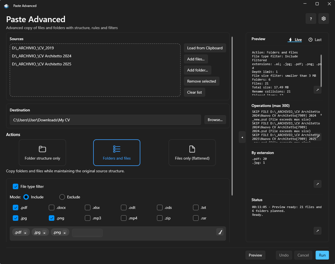Image resolution: width=335 pixels, height=264 pixels.
Task: Pop out the Operations list
Action: click(x=318, y=137)
